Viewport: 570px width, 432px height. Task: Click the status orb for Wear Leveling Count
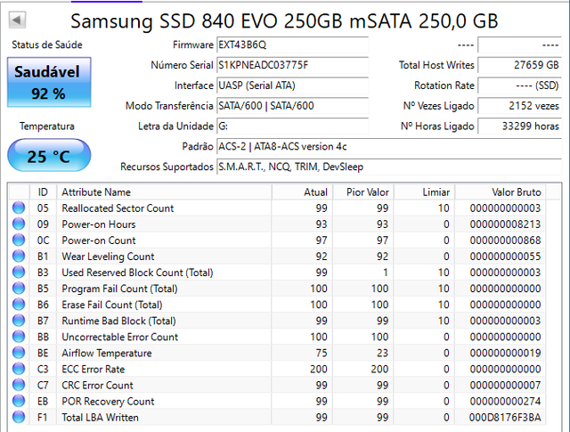tap(19, 257)
